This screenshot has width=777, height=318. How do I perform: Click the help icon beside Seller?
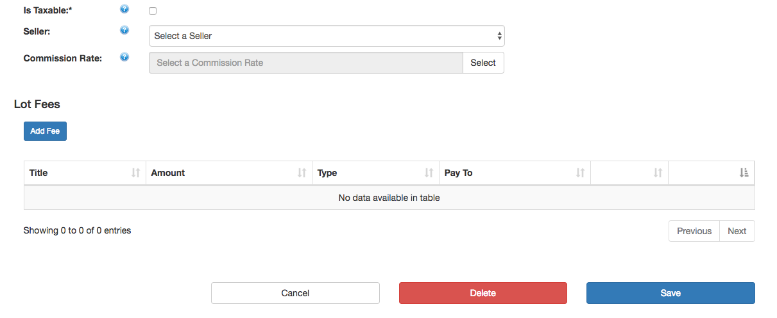pyautogui.click(x=124, y=30)
